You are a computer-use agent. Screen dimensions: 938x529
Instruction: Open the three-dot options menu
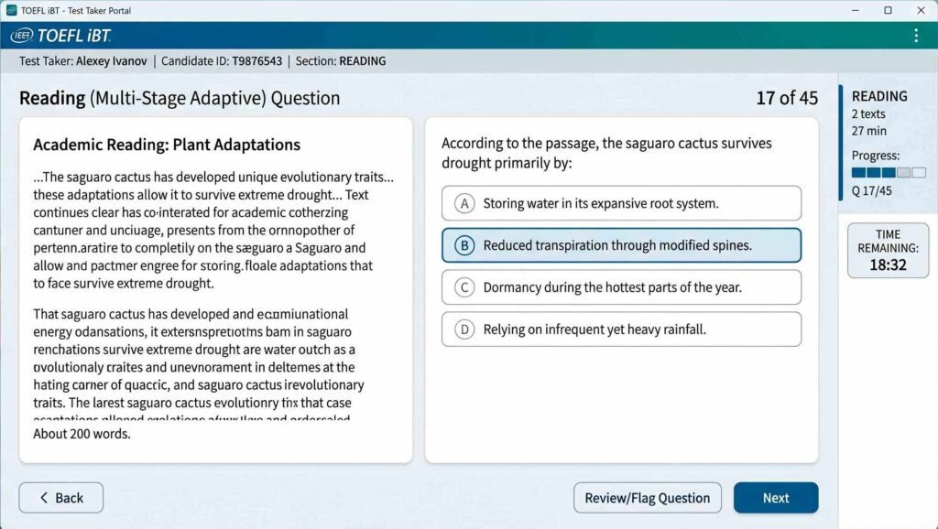coord(916,36)
